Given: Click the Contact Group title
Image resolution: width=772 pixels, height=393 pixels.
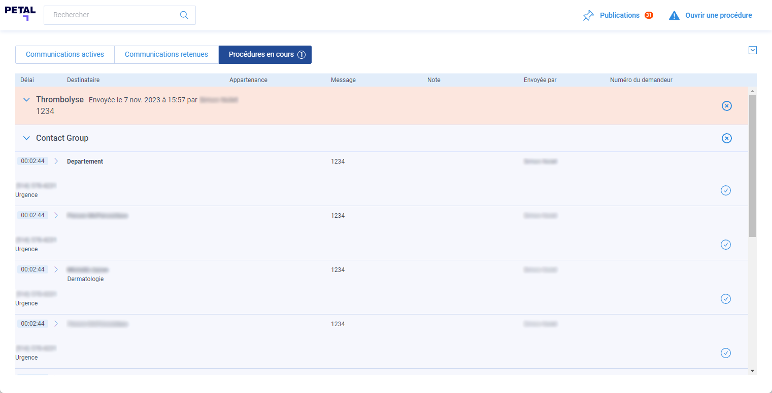Looking at the screenshot, I should point(62,138).
